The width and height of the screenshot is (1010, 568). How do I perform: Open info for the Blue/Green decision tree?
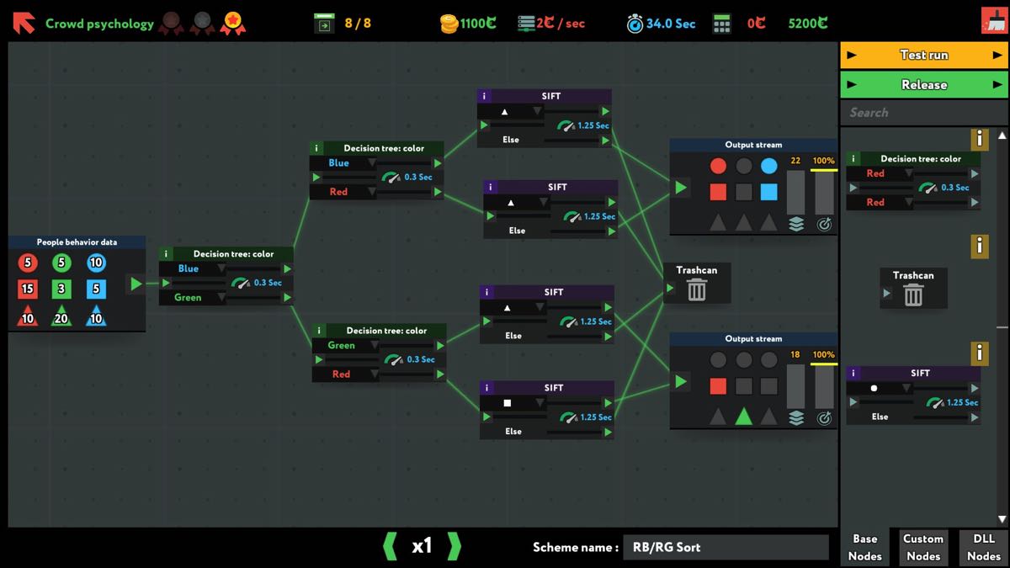tap(166, 253)
